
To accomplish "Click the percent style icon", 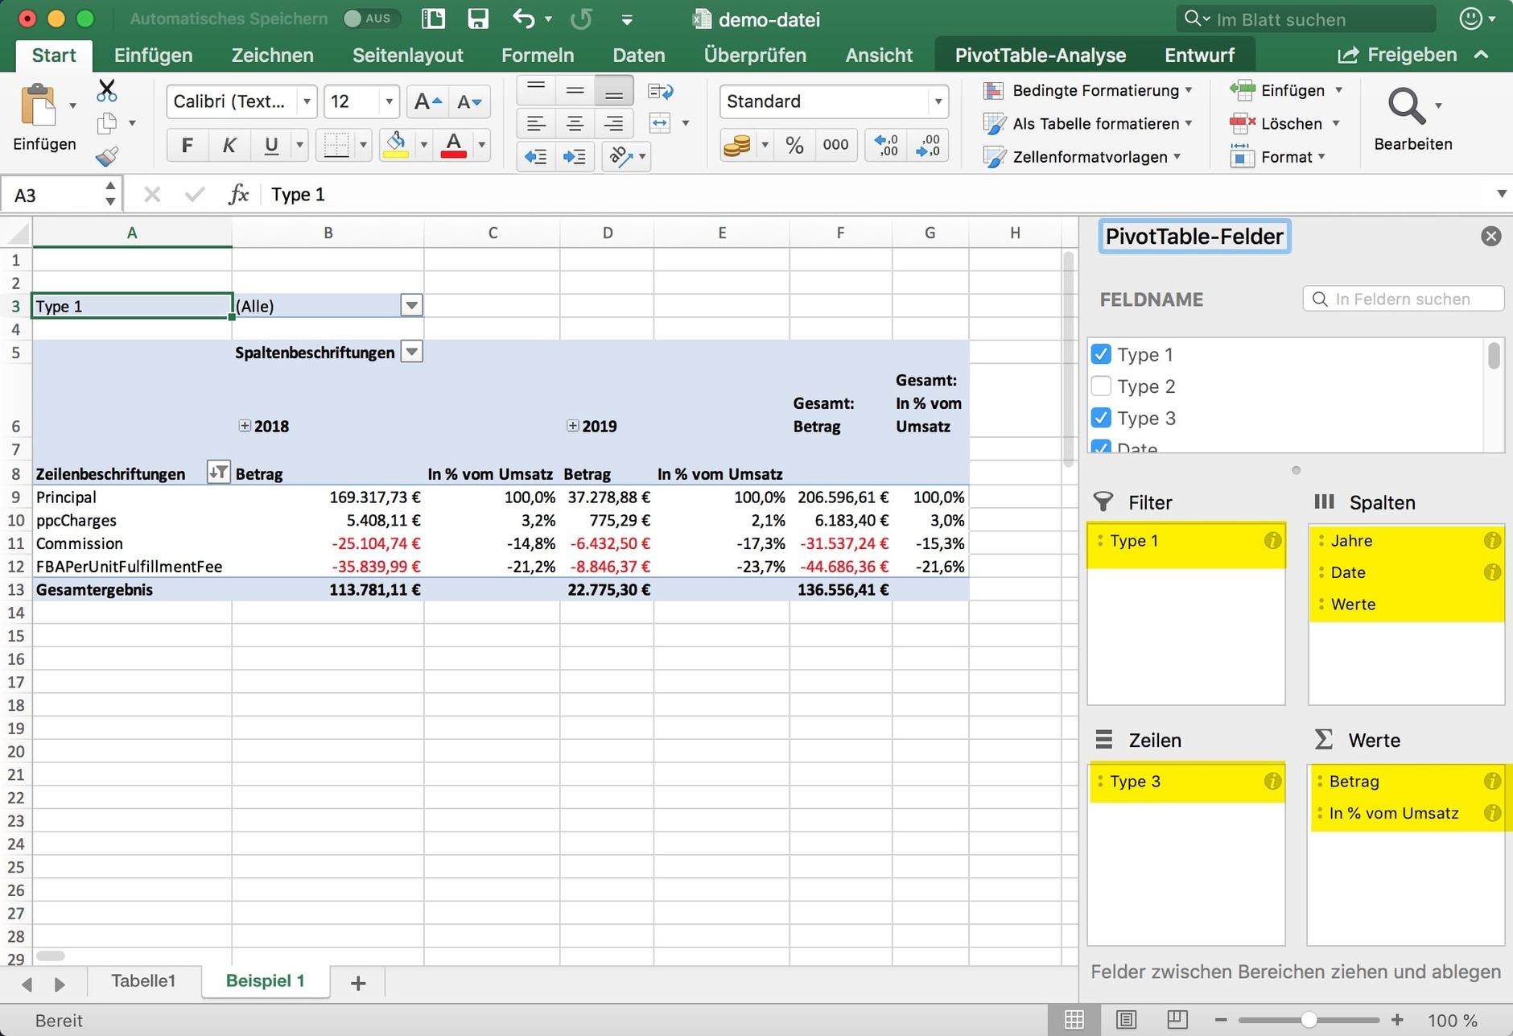I will tap(794, 145).
